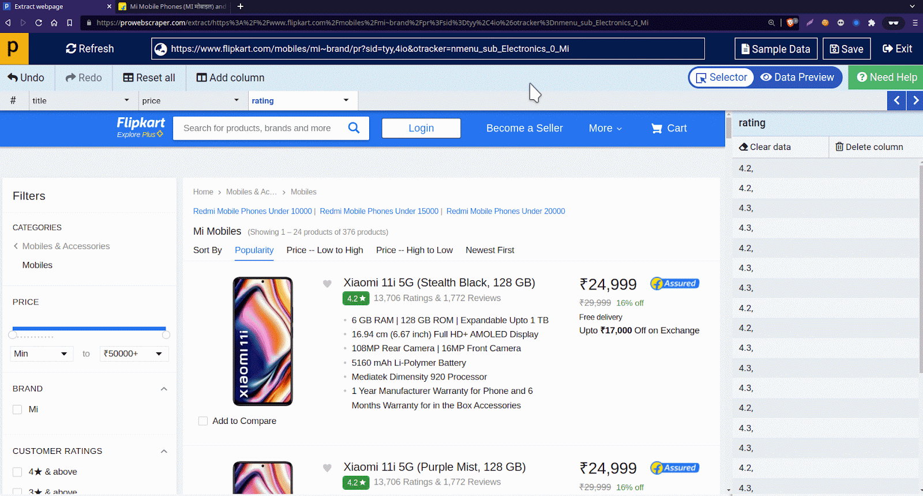923x496 pixels.
Task: Close the Extract webpage tab
Action: tap(109, 6)
